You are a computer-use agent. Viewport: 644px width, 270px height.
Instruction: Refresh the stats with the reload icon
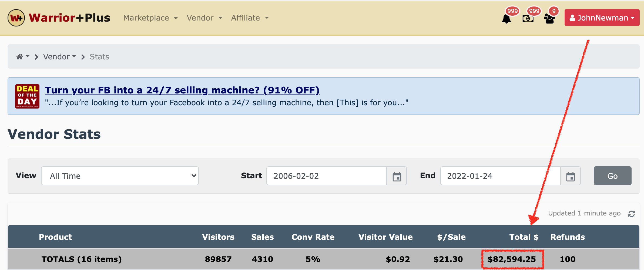(x=631, y=214)
